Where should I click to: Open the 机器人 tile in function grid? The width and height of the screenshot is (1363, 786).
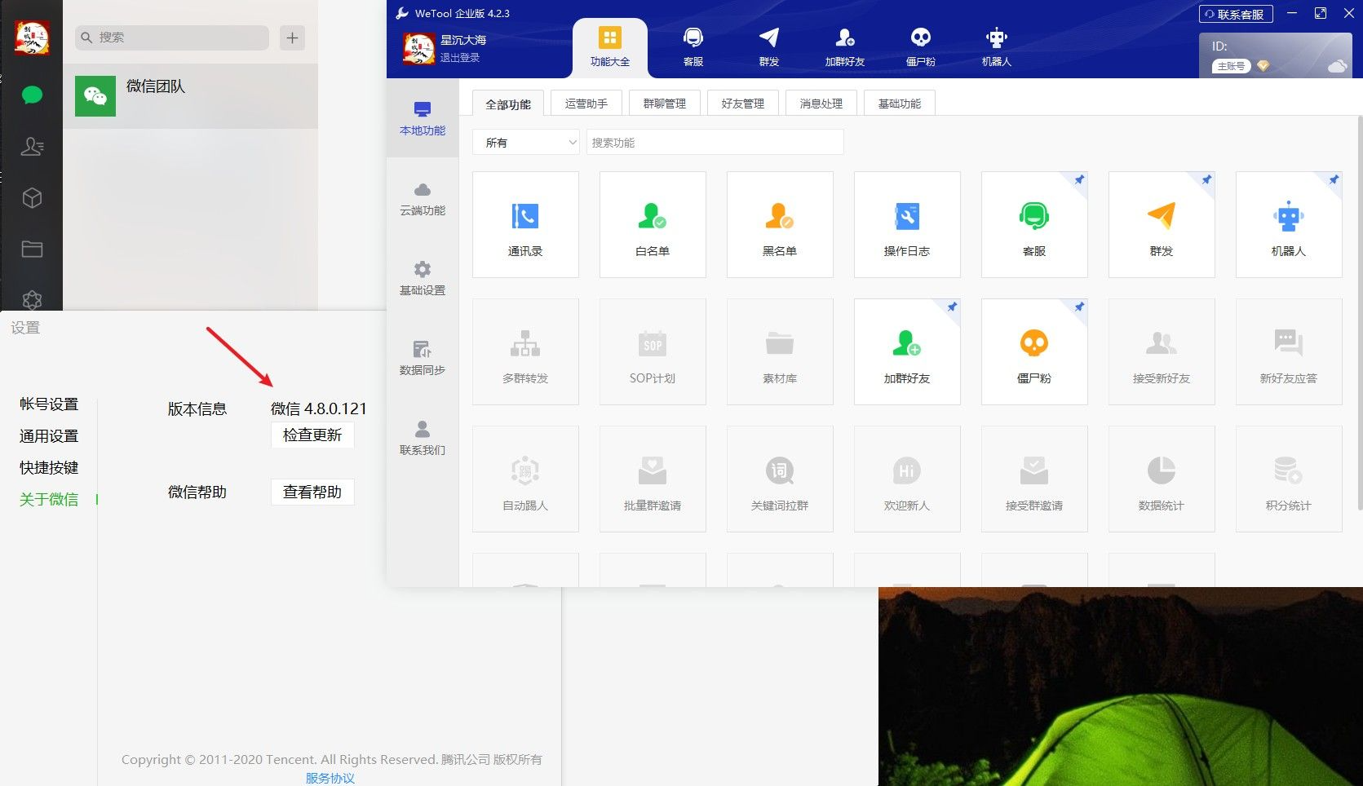tap(1289, 224)
